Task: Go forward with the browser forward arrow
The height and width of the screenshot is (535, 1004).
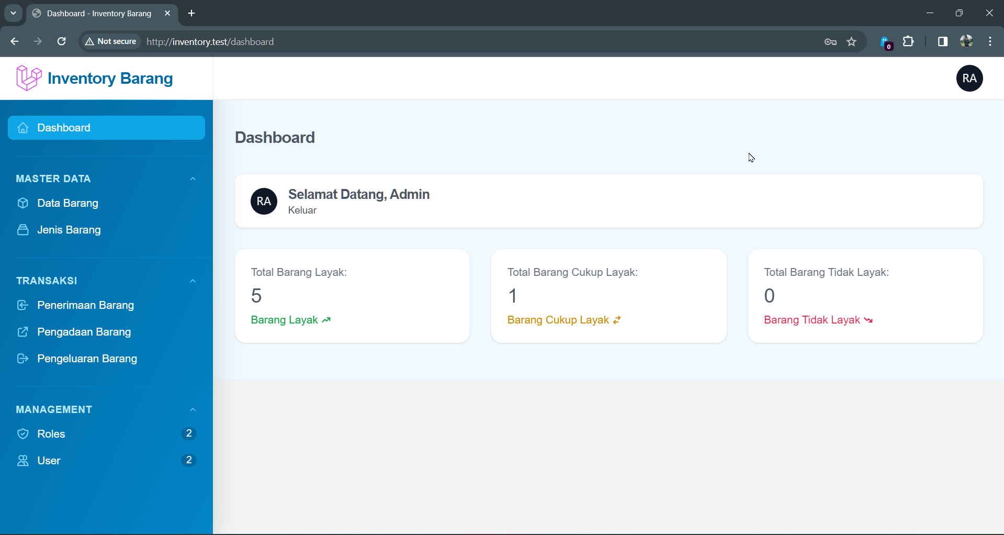Action: point(38,41)
